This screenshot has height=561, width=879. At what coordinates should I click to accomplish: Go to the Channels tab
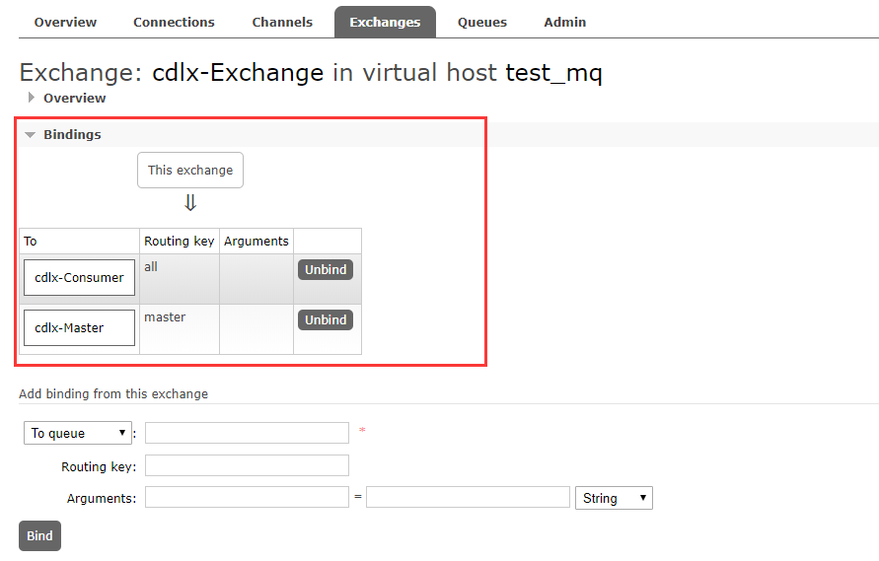[282, 22]
